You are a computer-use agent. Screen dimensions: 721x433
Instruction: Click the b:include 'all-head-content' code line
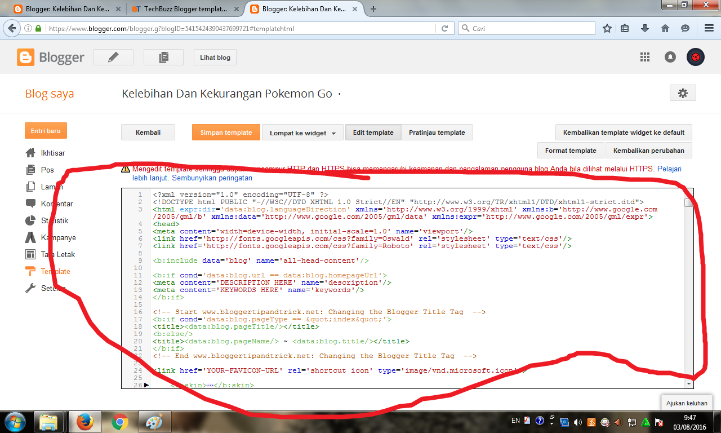pyautogui.click(x=261, y=260)
